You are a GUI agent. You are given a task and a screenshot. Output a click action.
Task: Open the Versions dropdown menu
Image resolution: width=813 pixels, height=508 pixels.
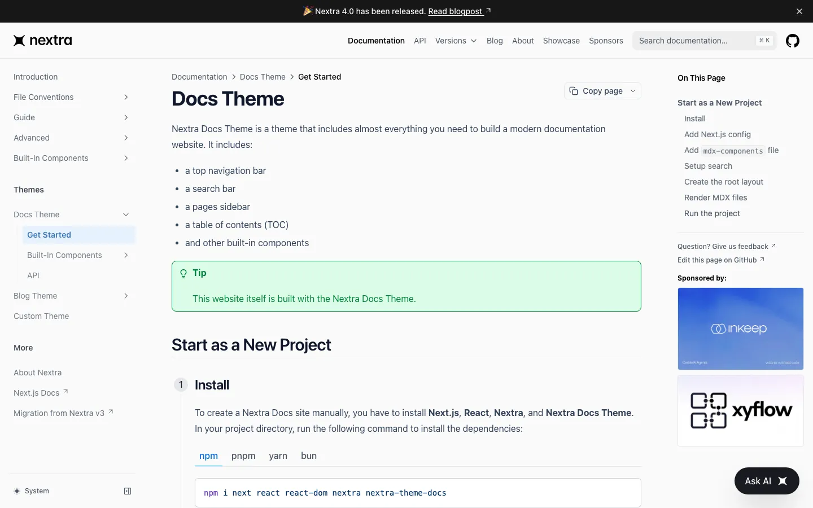tap(456, 41)
